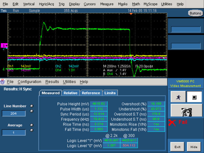Decrease Average with lower knob
The height and width of the screenshot is (153, 204).
pos(32,130)
